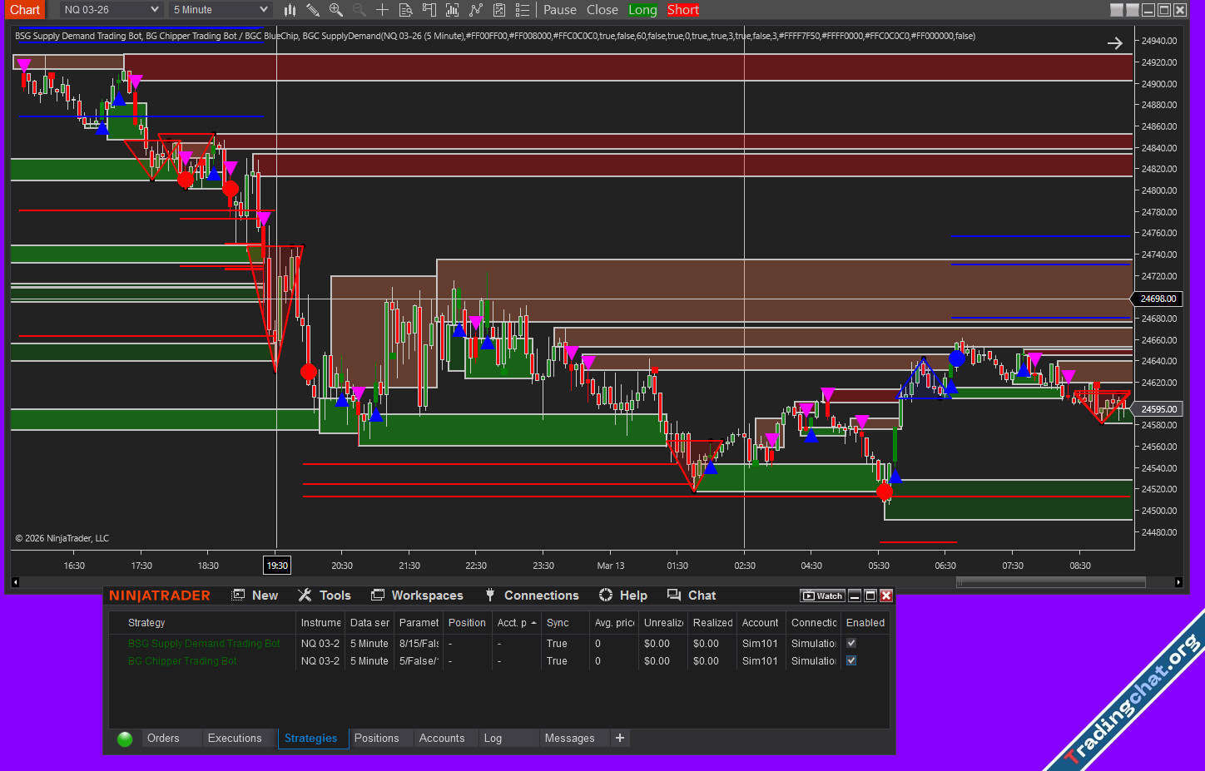This screenshot has height=771, width=1205.
Task: Click the zoom in magnifier icon
Action: click(x=335, y=10)
